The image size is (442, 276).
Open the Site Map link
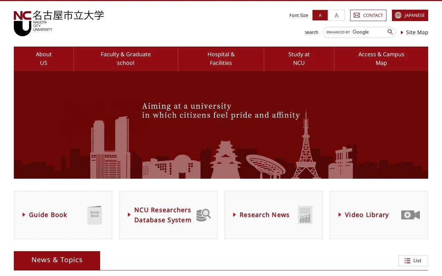point(414,32)
